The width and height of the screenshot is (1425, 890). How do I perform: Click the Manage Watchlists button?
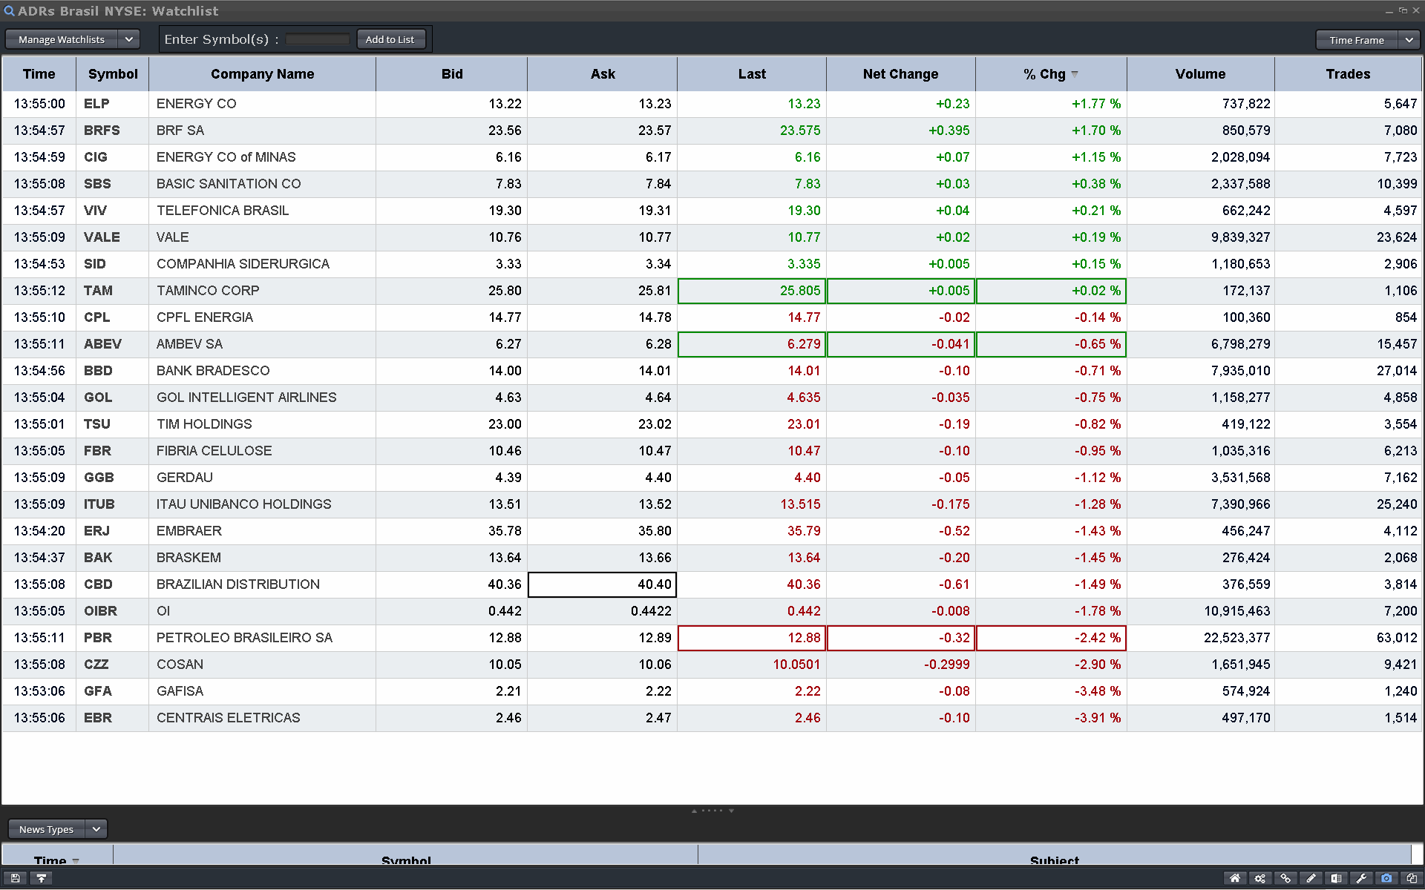pyautogui.click(x=62, y=39)
